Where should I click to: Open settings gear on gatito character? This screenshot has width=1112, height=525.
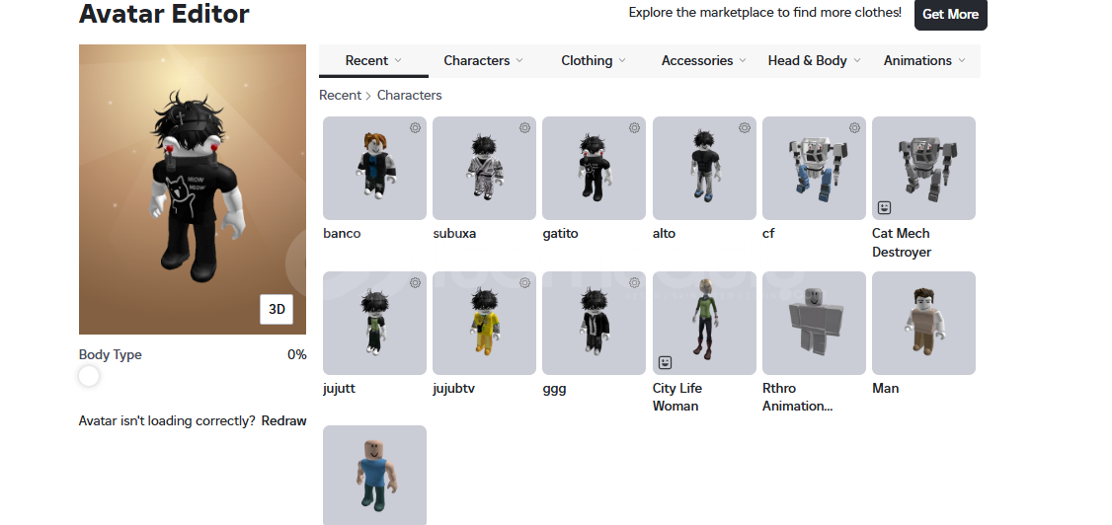635,128
